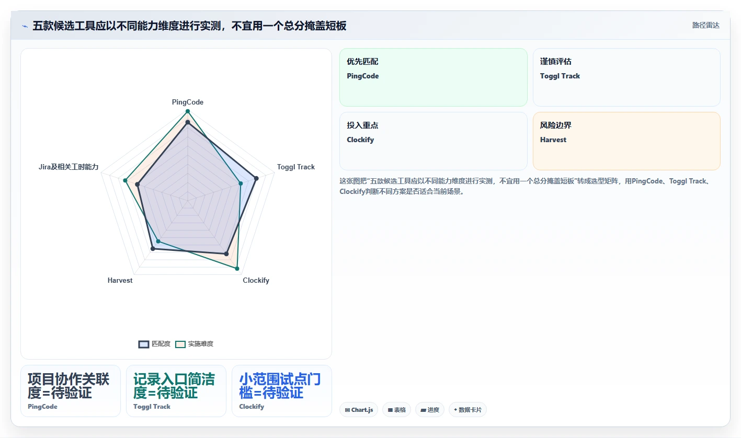Open the 投入重点 Clockify card

434,141
